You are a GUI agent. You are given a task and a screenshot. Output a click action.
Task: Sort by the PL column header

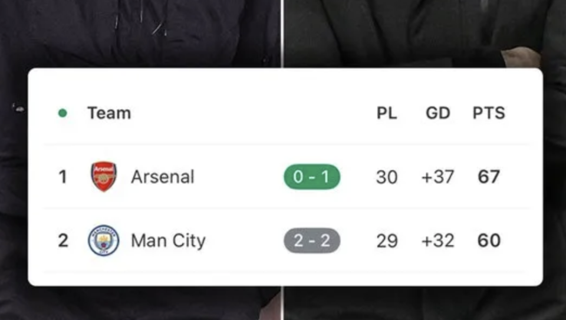point(387,113)
